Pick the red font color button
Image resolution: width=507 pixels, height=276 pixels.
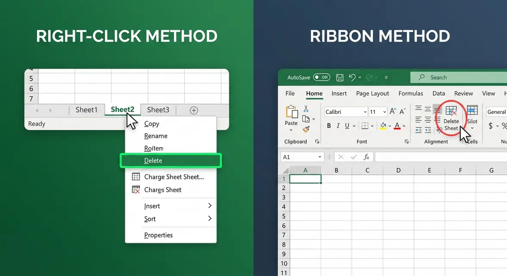(x=398, y=126)
